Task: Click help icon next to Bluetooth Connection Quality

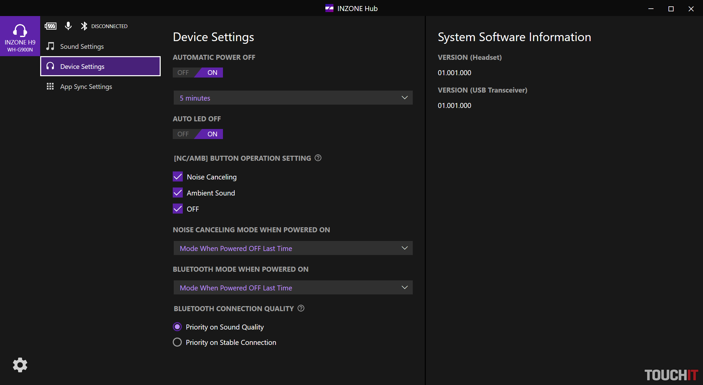Action: pos(301,308)
